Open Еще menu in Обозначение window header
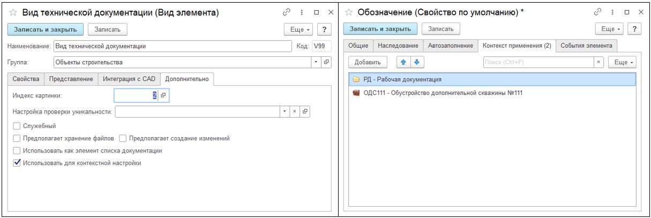651x218 pixels. [x=610, y=29]
